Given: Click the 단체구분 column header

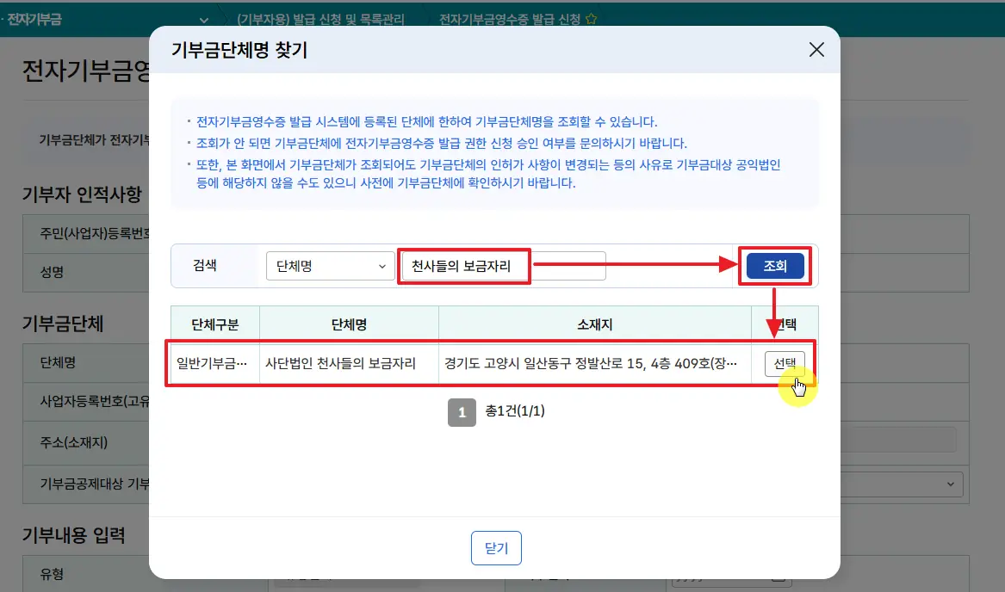Looking at the screenshot, I should click(214, 324).
